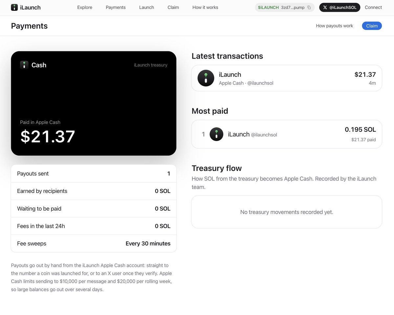
Task: Click the Earned by recipients label
Action: [x=42, y=191]
